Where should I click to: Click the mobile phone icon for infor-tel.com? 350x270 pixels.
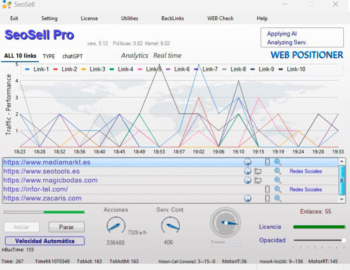tap(267, 189)
